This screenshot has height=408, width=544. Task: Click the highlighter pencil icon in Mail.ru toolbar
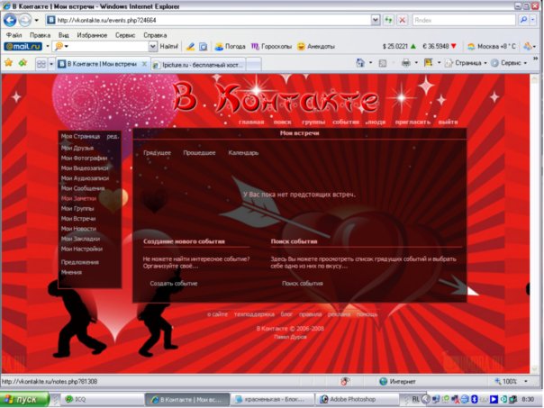190,46
